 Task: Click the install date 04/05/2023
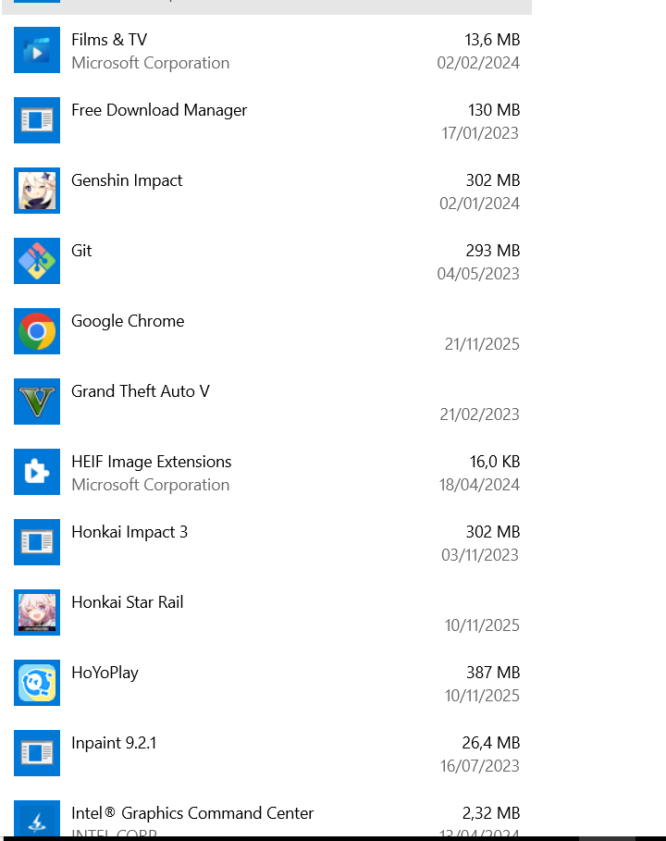(x=478, y=274)
